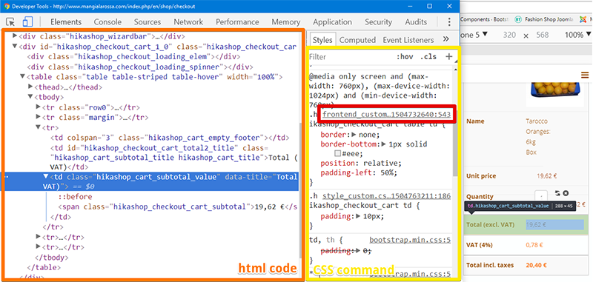Screen dimensions: 593x282
Task: Expand the hikashop_wizardbar div node
Action: tap(15, 36)
